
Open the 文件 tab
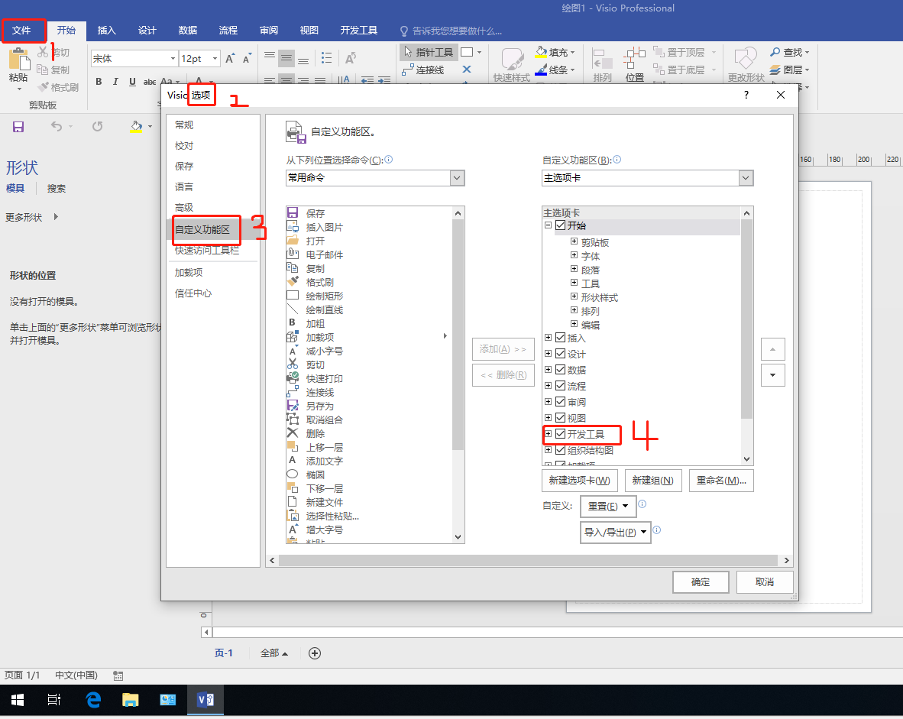[21, 31]
